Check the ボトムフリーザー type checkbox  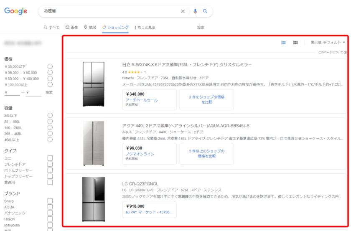pyautogui.click(x=50, y=170)
